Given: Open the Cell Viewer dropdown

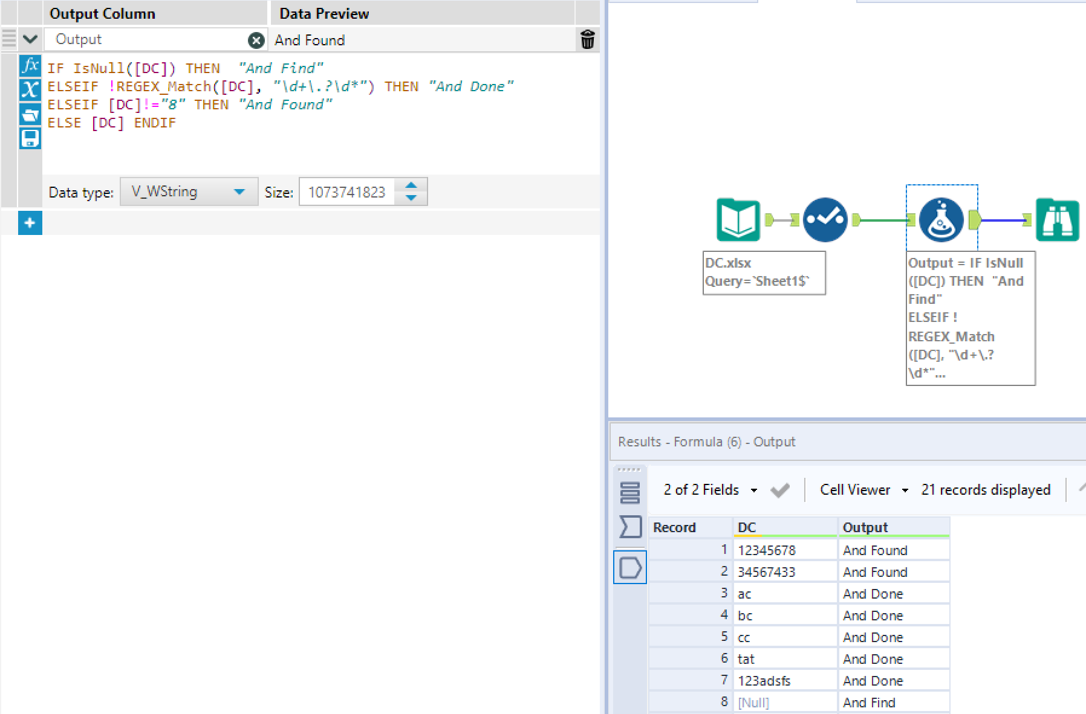Looking at the screenshot, I should point(905,490).
